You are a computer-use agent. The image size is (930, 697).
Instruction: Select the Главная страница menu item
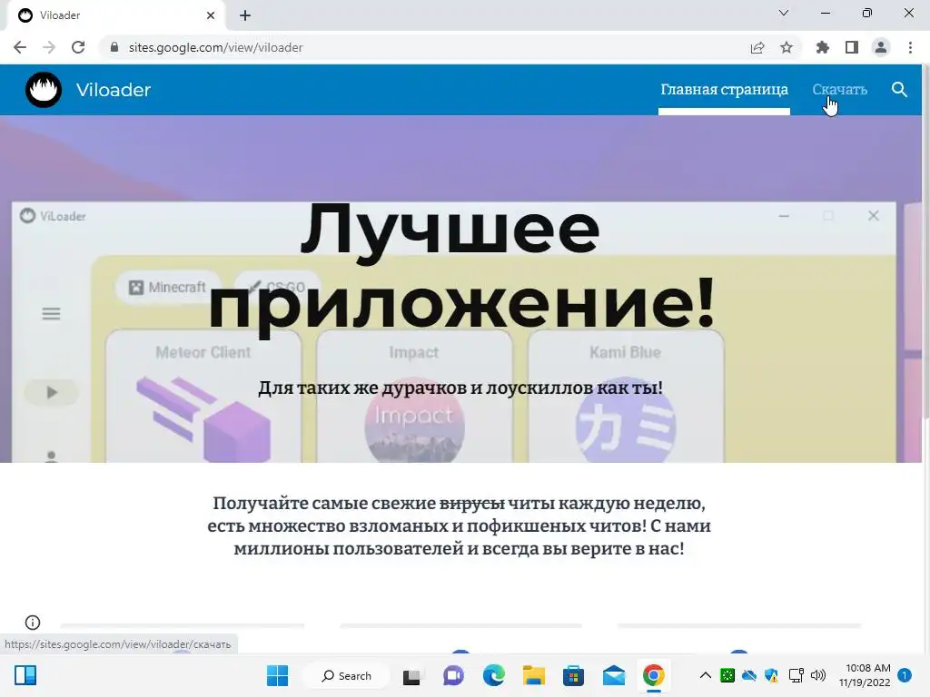click(724, 90)
